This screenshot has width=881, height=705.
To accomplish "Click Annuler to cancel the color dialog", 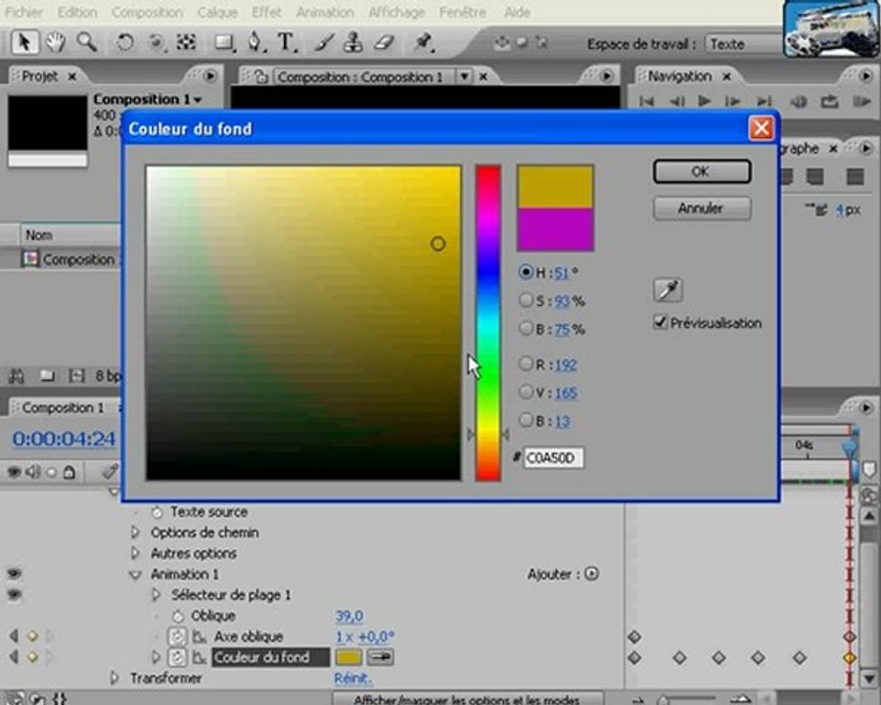I will [x=702, y=208].
